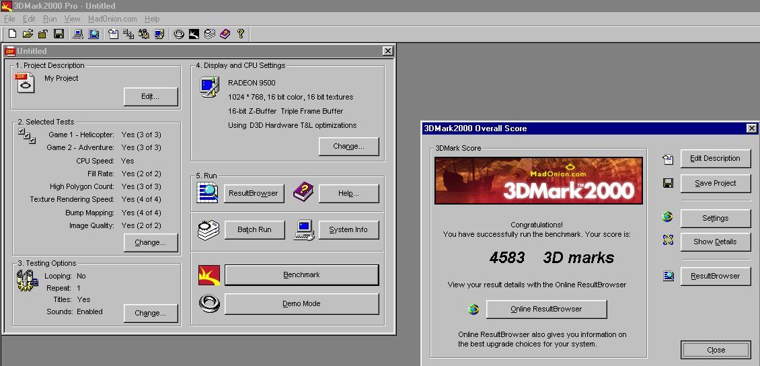Click the System Info button

tap(348, 230)
